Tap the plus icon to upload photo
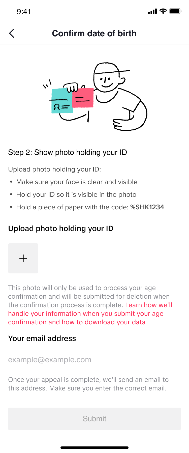This screenshot has width=189, height=453. [23, 258]
